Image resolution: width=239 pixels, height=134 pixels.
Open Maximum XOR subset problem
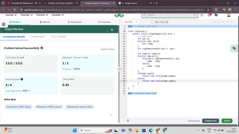point(49,107)
